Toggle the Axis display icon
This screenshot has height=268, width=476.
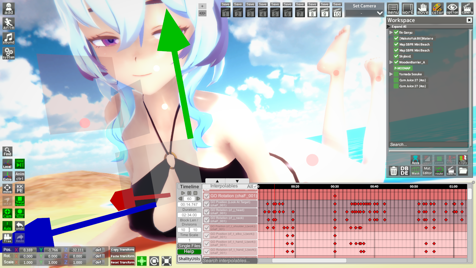7,226
